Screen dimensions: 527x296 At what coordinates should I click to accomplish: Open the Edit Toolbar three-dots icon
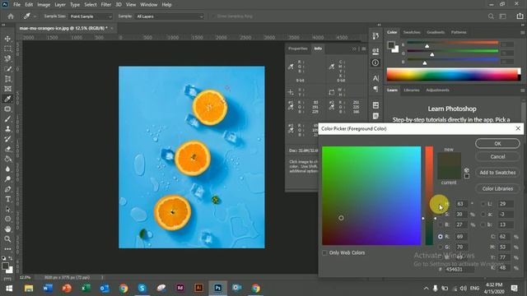click(7, 249)
